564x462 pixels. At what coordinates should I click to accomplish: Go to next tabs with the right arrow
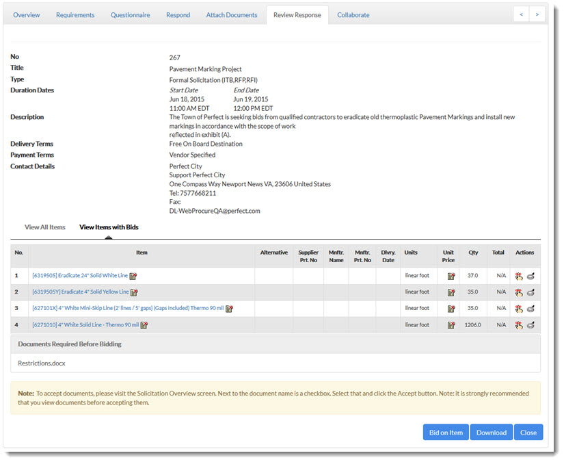[537, 15]
